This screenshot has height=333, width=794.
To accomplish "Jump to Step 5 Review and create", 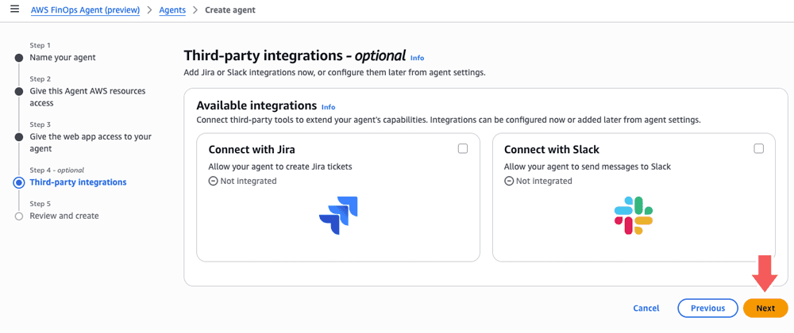I will click(x=64, y=216).
